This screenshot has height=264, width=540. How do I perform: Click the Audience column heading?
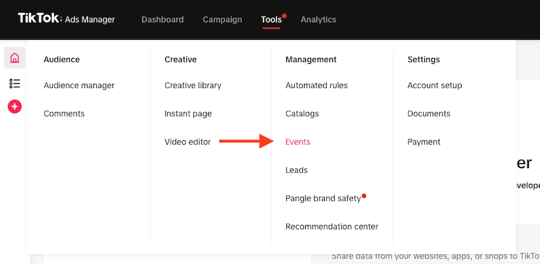(61, 59)
